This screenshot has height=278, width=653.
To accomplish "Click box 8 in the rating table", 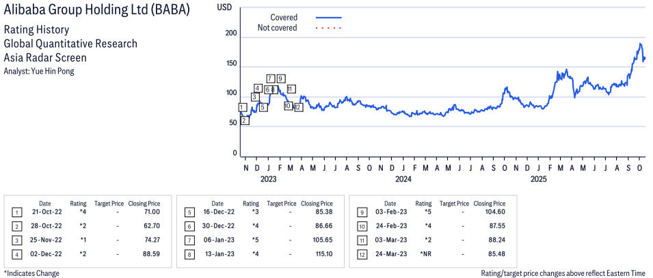I will (189, 254).
